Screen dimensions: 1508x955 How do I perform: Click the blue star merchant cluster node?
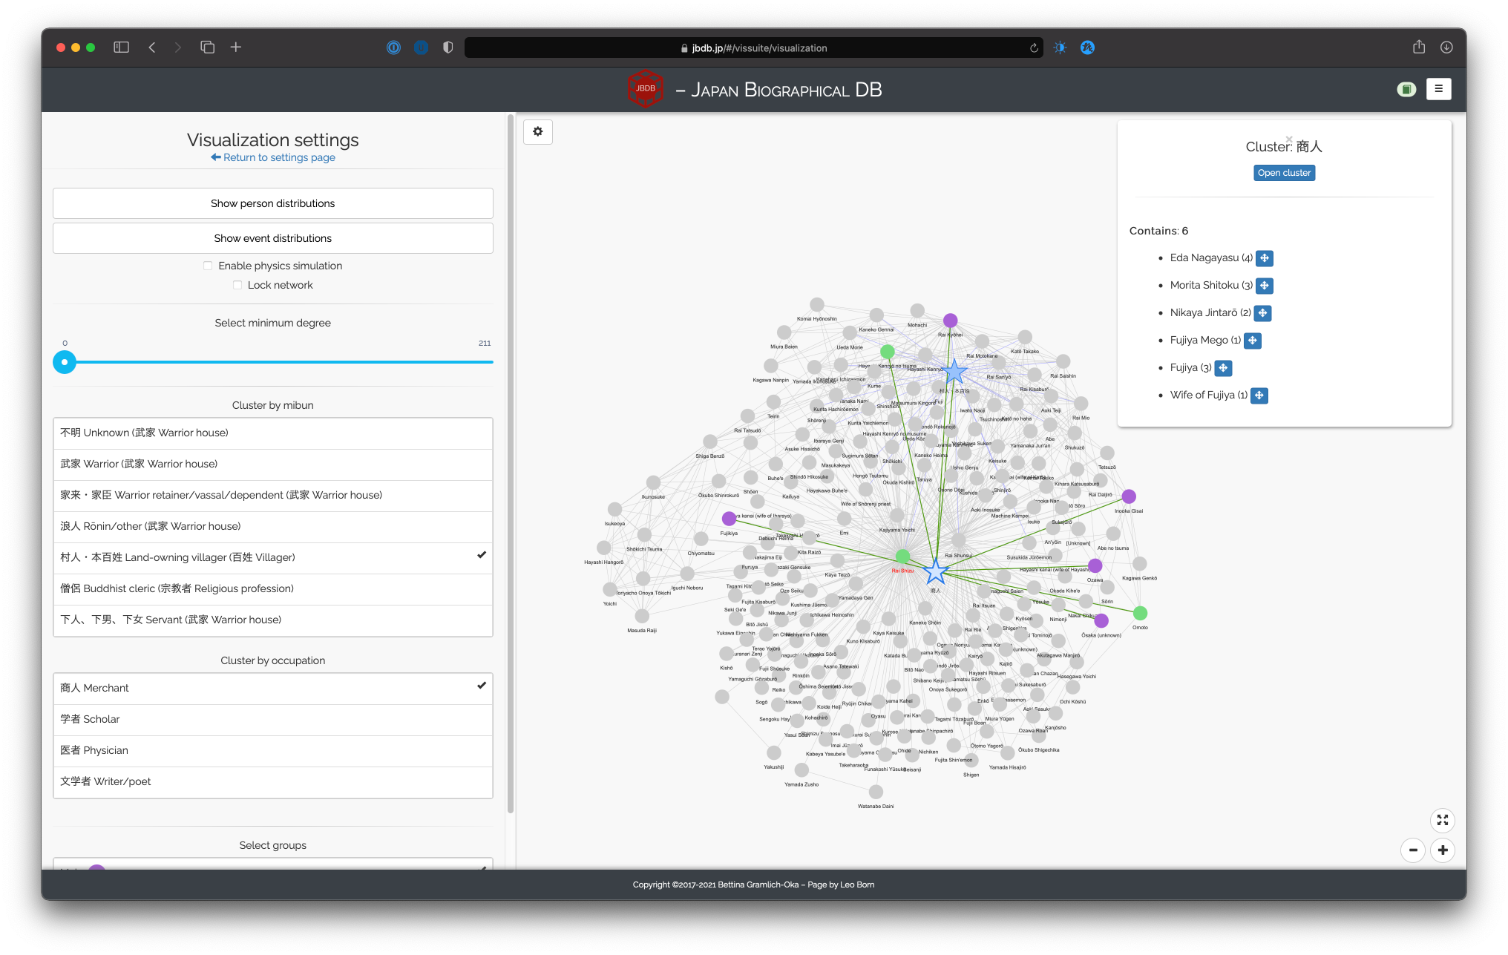[935, 571]
